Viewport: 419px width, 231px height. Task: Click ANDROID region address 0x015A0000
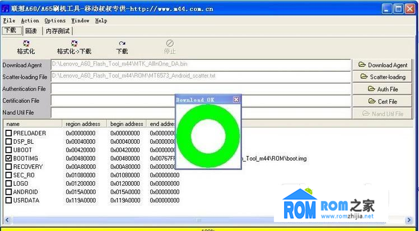tap(81, 192)
